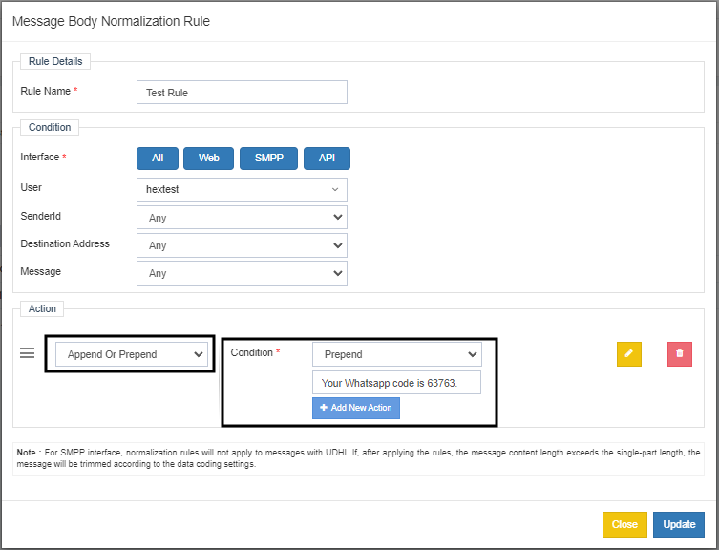Open the Condition dropdown set to Prepend
The image size is (719, 550).
pyautogui.click(x=396, y=354)
